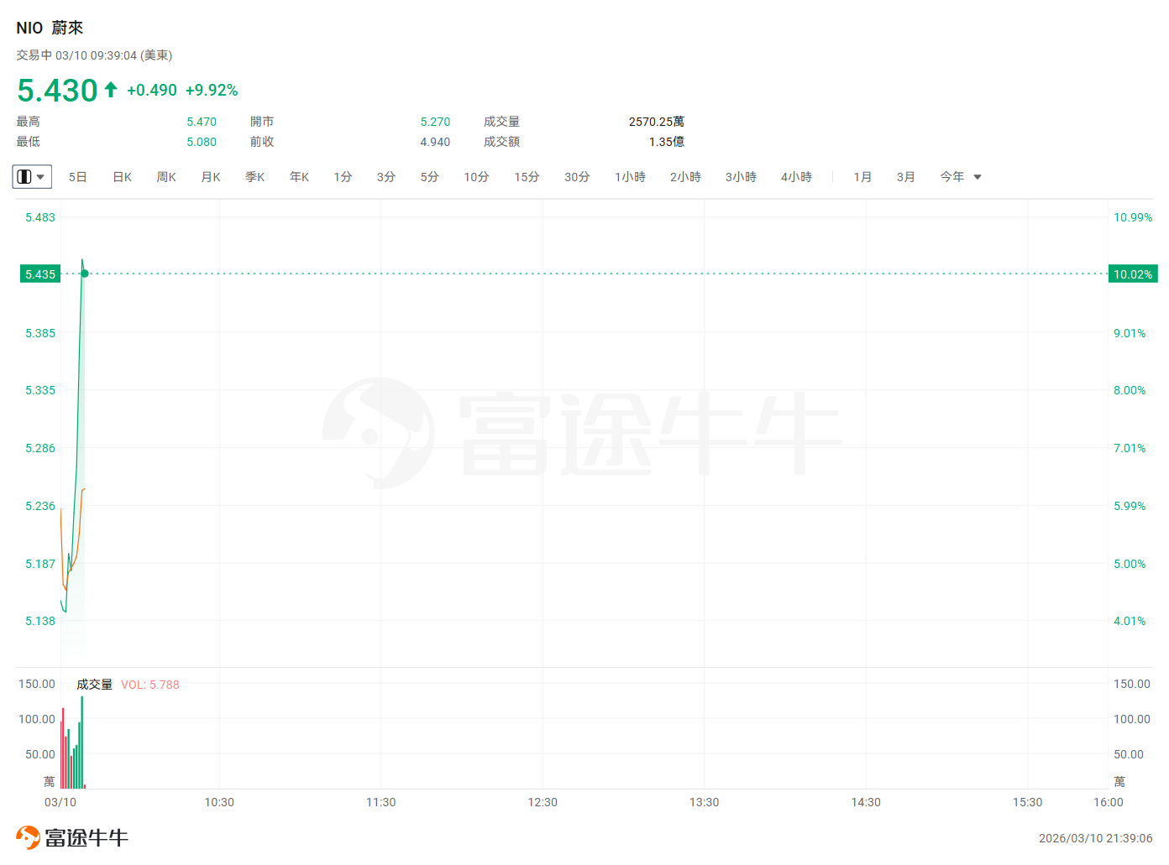Show the 1月 range
1169x865 pixels.
[x=862, y=177]
